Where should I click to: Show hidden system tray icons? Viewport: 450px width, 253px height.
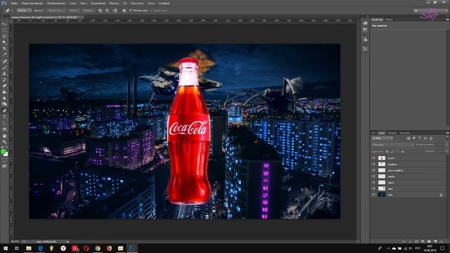[388, 248]
